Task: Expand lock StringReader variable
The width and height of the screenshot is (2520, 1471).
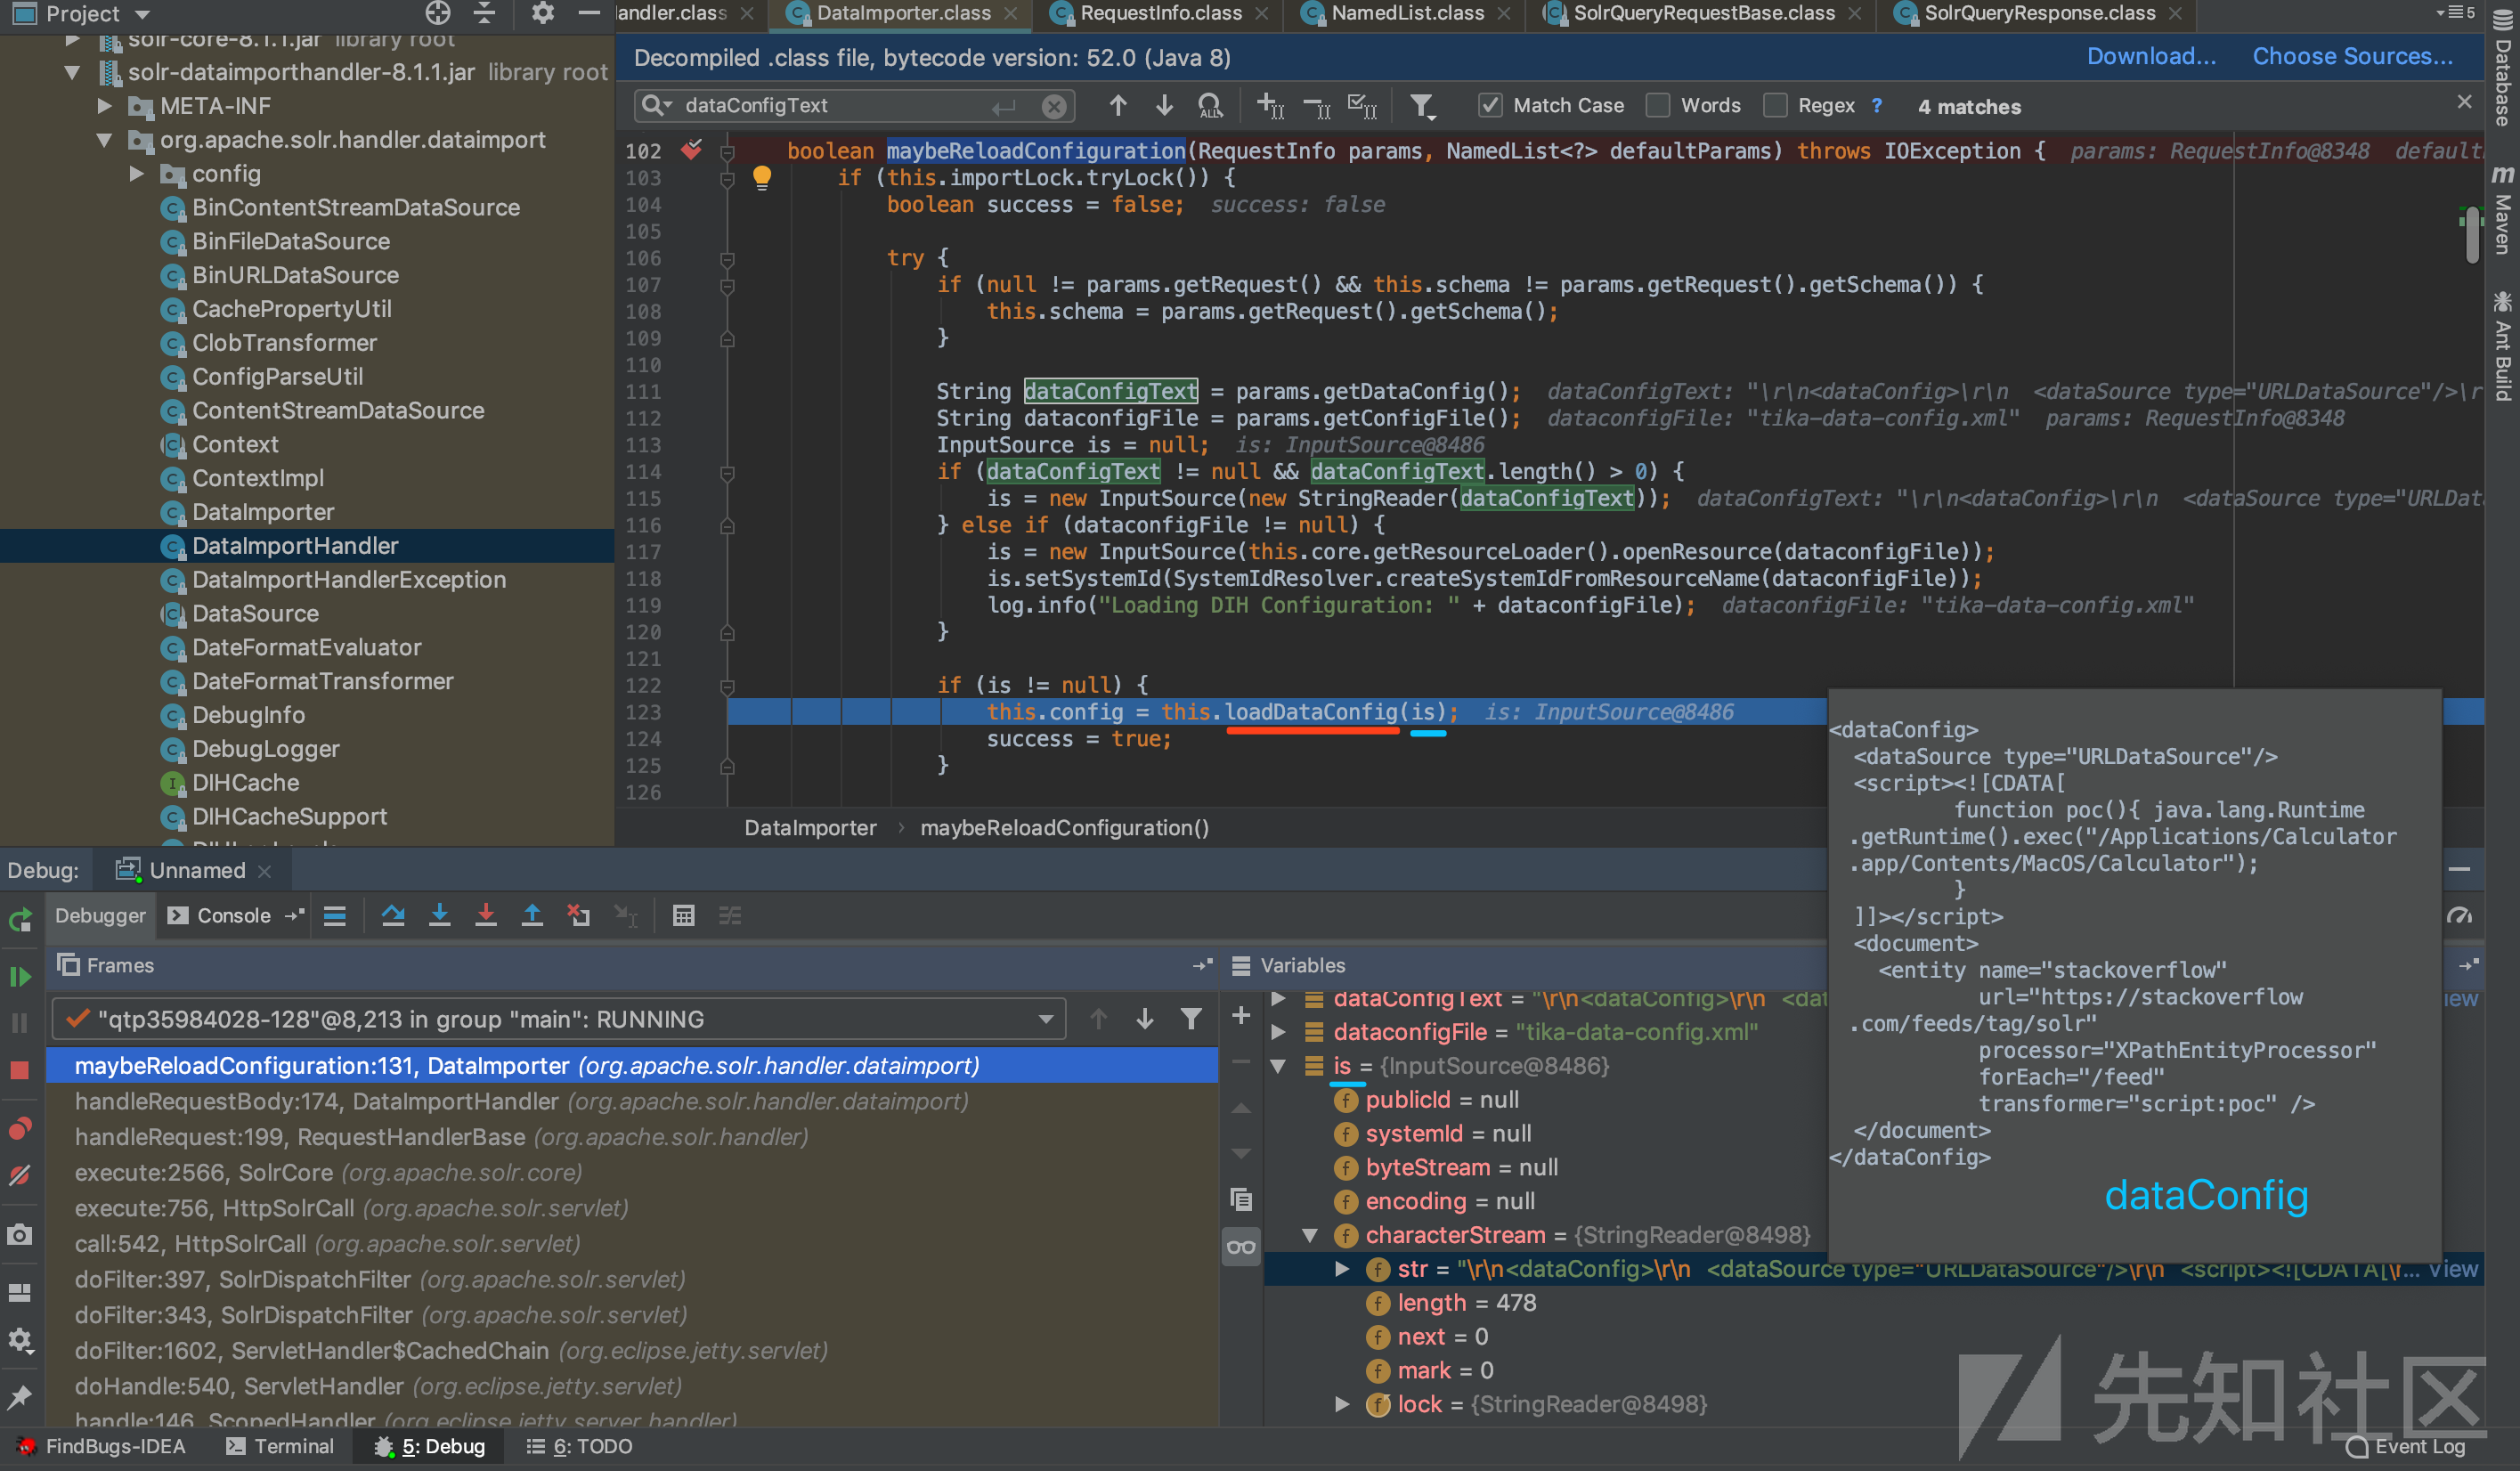Action: tap(1342, 1404)
